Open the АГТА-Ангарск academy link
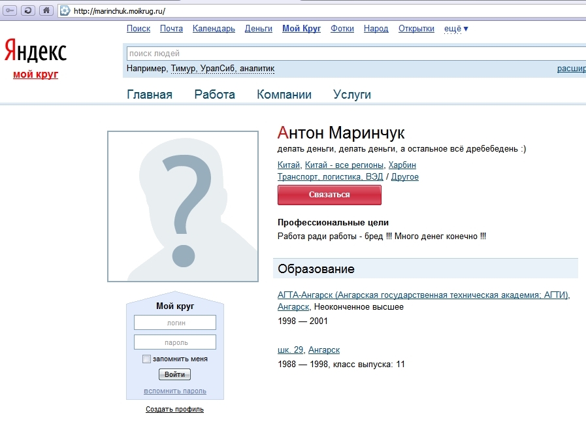This screenshot has height=424, width=586. (x=423, y=295)
